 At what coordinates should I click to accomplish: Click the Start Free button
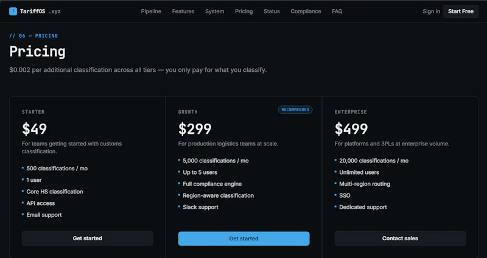click(x=461, y=12)
